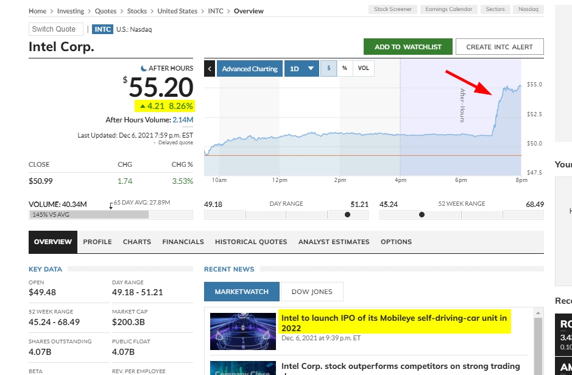Click the Add to Watchlist button
Viewport: 572px width, 375px height.
click(408, 47)
